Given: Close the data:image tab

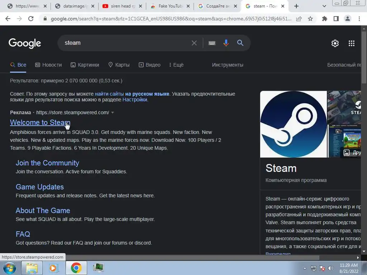Looking at the screenshot, I should click(x=93, y=6).
